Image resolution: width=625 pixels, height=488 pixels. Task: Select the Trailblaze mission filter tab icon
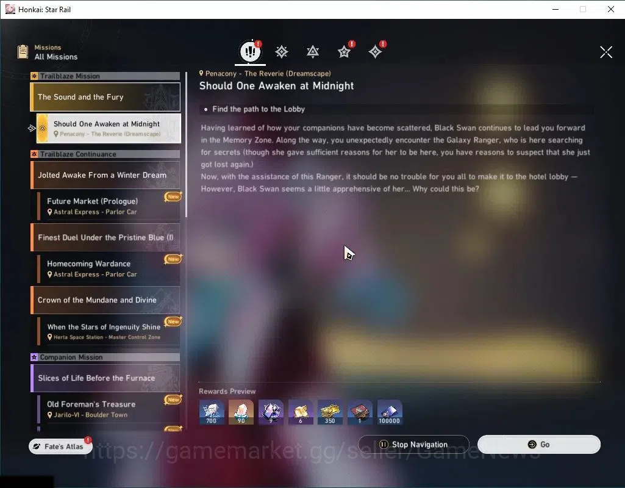click(282, 52)
